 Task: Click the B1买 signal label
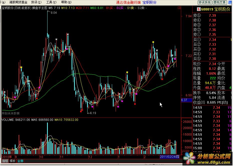pos(111,8)
